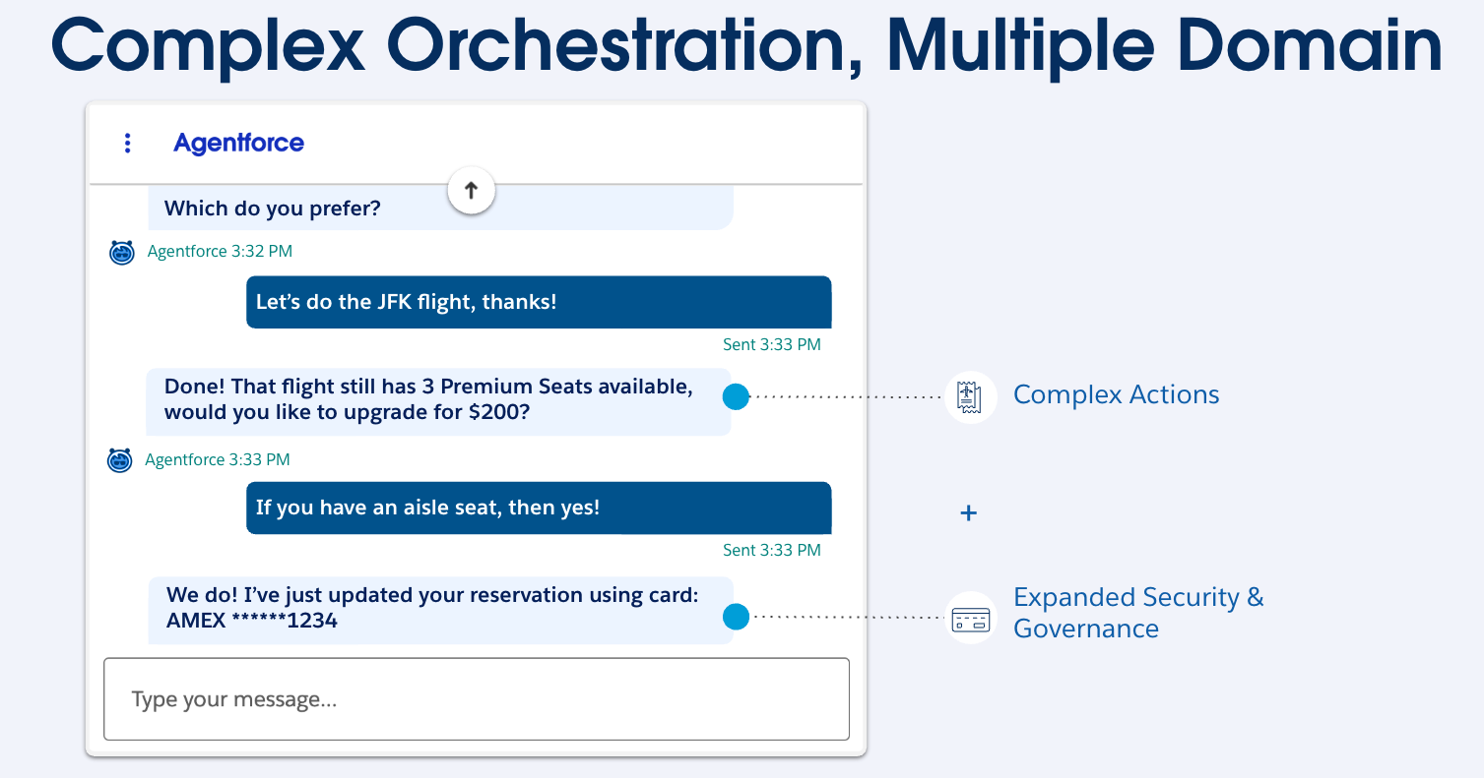Click the Agentforce robot avatar beside 3:33 PM
1484x778 pixels.
point(119,459)
